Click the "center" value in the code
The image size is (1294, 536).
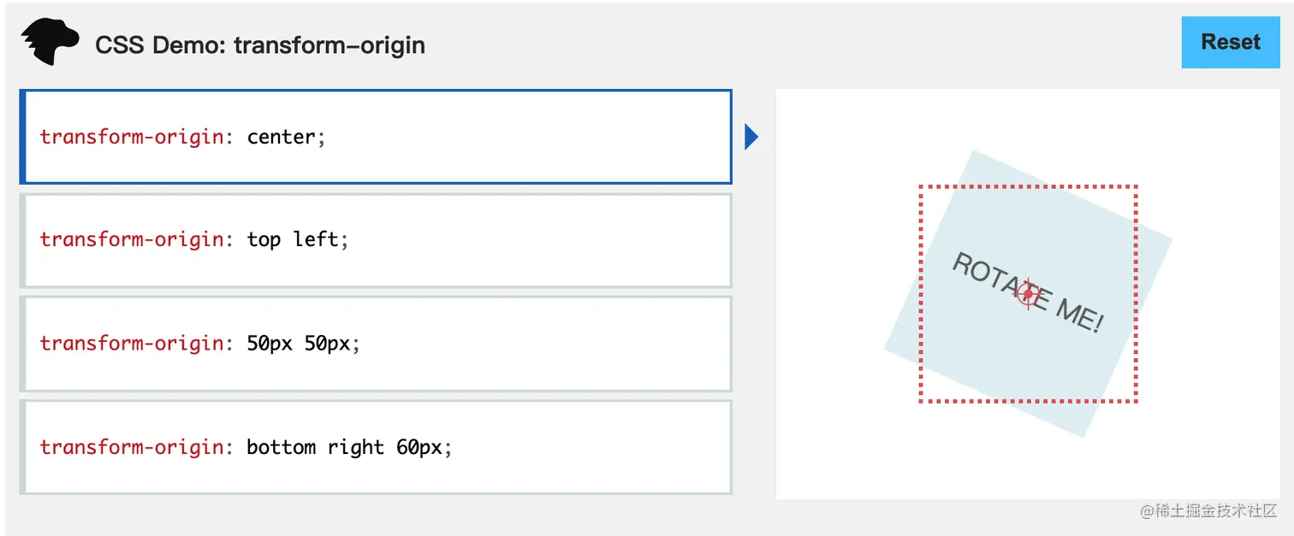pos(282,137)
